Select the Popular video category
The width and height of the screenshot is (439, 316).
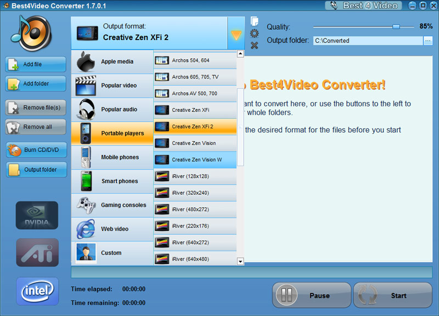point(112,86)
